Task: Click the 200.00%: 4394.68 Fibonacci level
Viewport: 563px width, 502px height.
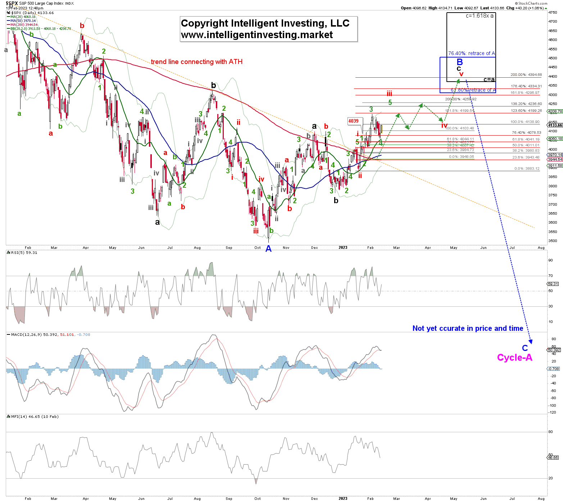Action: (x=526, y=75)
